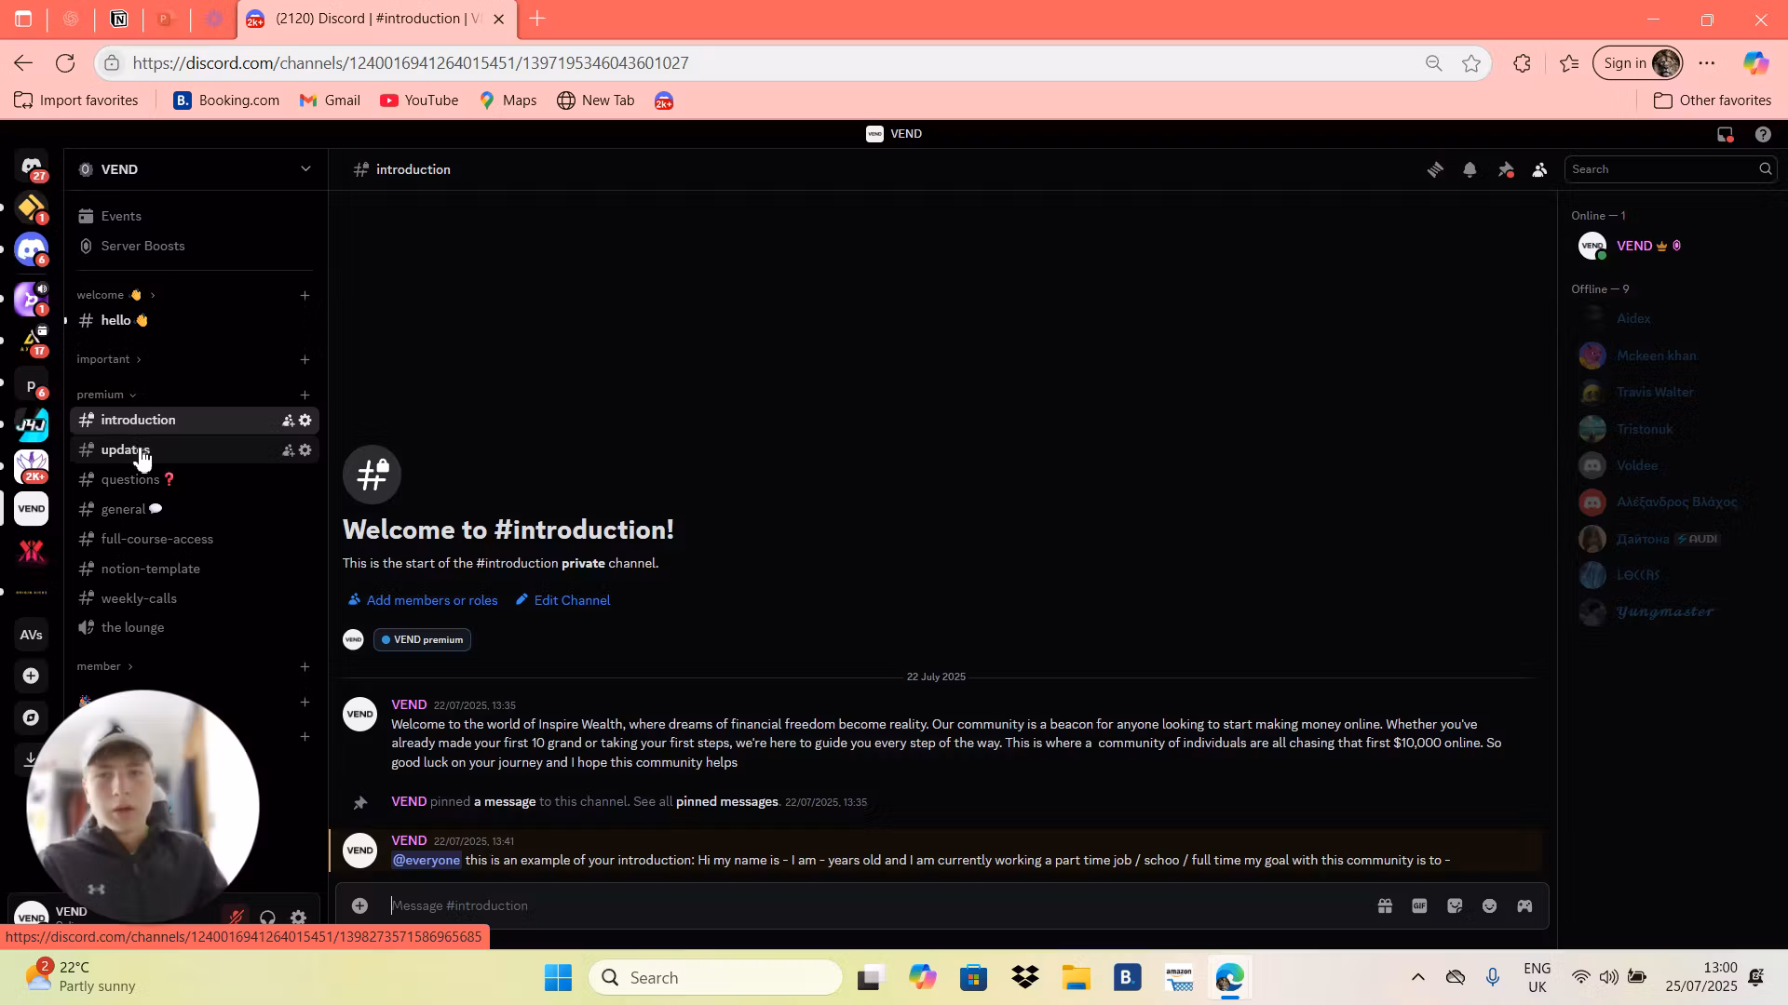Click the Message #introduction input field

click(875, 906)
